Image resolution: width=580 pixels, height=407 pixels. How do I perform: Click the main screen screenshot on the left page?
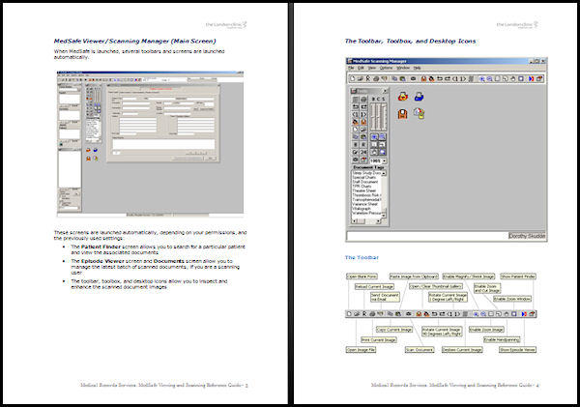[x=150, y=143]
